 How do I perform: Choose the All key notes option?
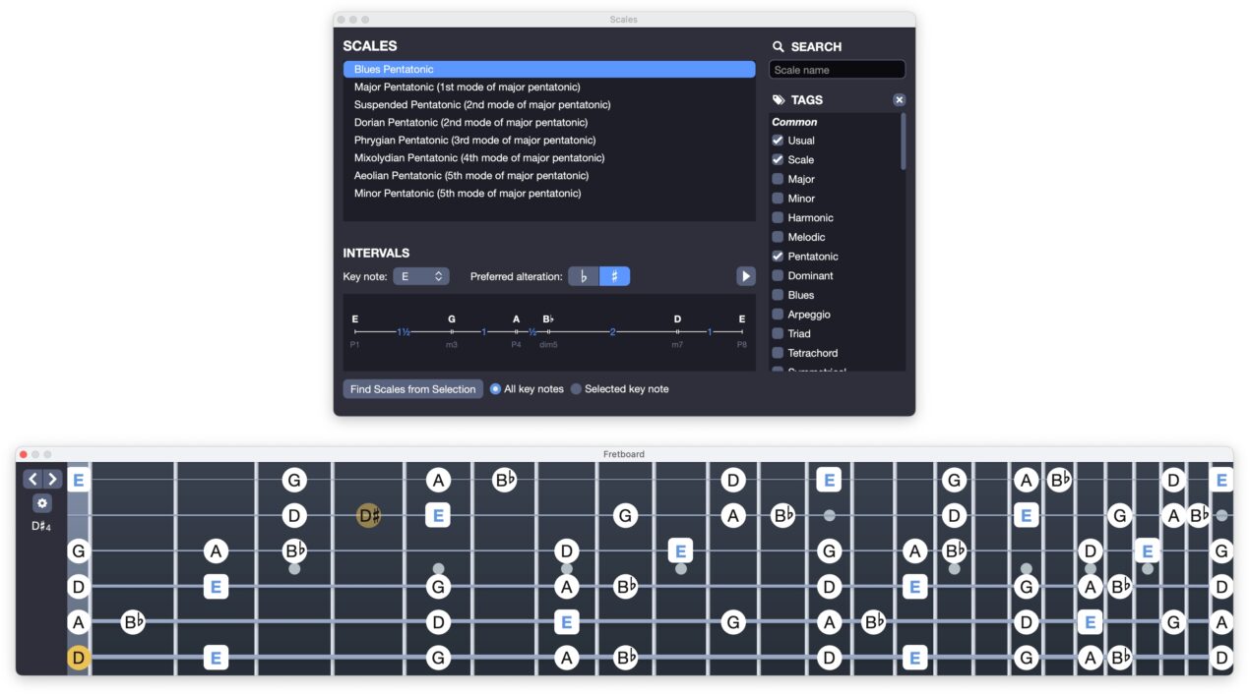493,388
